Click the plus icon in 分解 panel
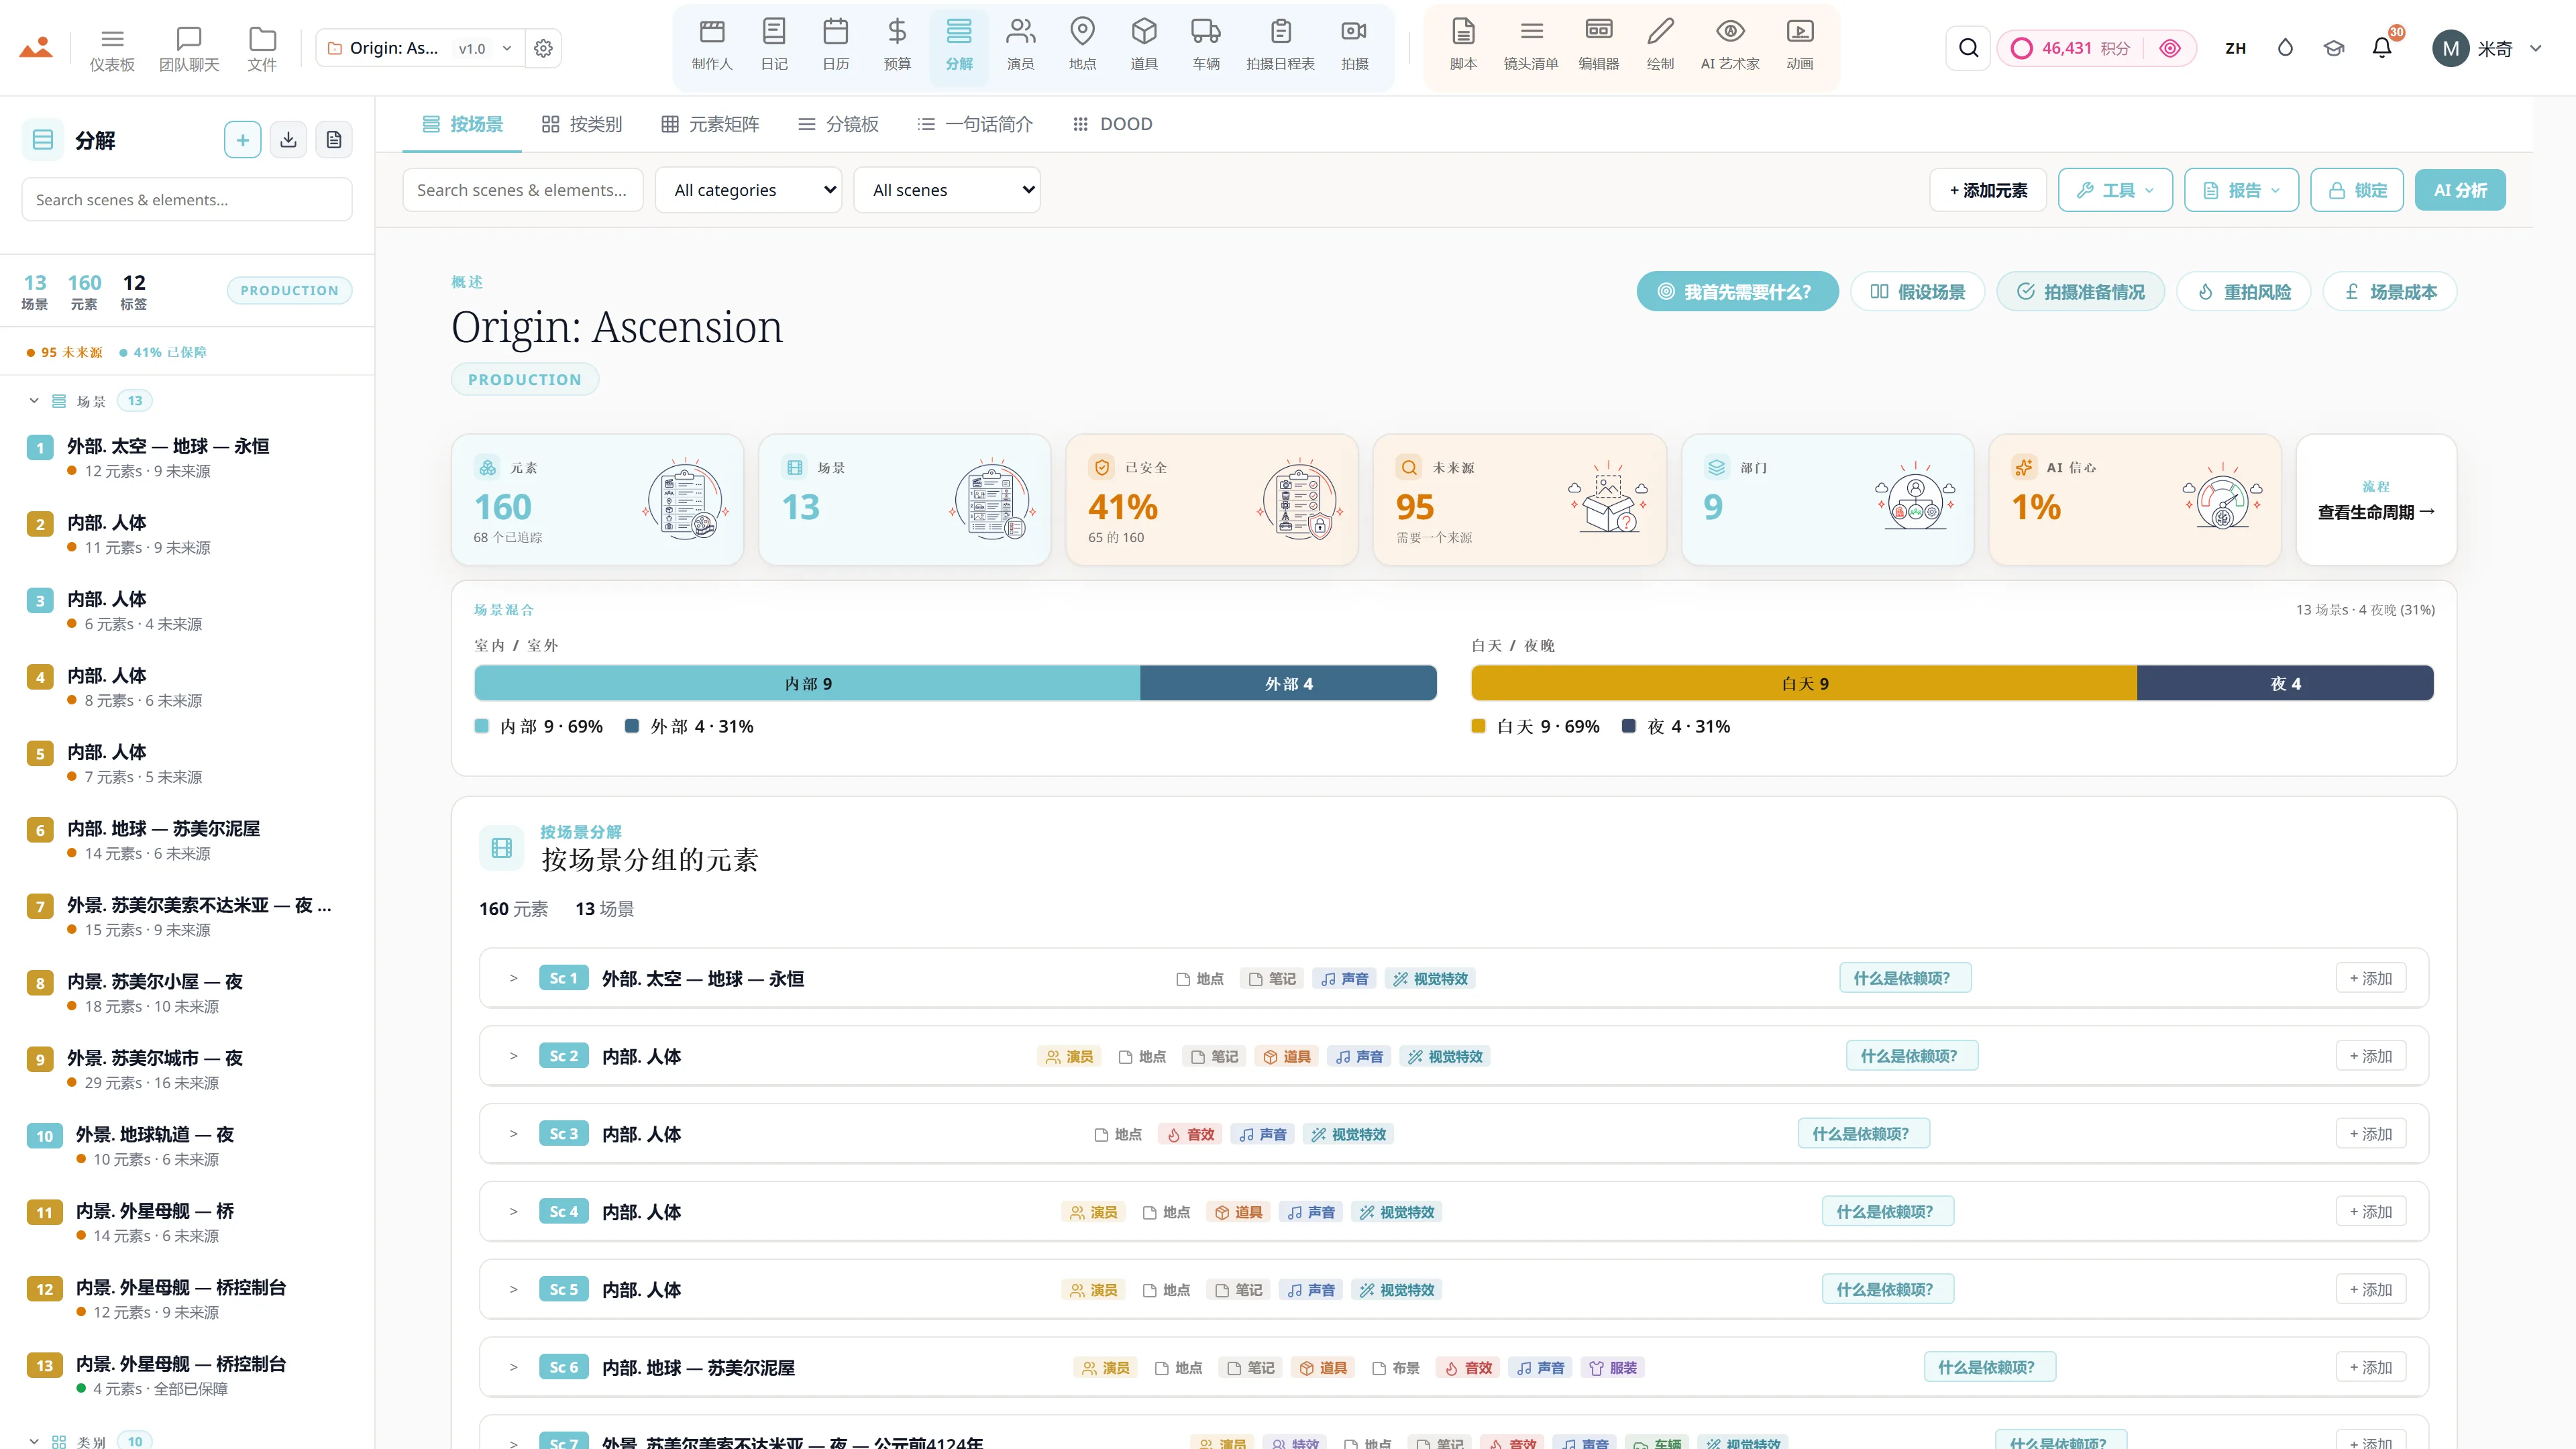 (242, 140)
